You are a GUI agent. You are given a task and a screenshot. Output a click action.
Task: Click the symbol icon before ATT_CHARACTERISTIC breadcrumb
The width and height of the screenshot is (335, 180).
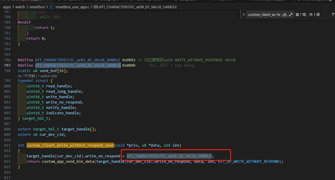point(96,7)
